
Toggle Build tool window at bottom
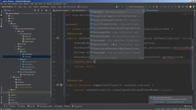tap(67, 106)
